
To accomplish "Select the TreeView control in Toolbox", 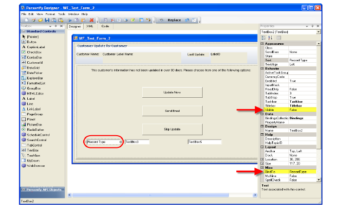I will coord(34,155).
